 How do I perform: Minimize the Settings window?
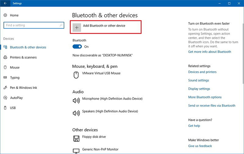point(220,3)
